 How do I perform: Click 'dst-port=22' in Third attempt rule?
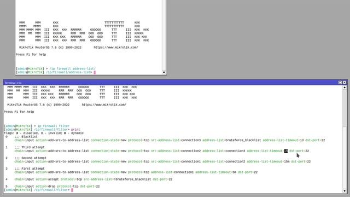tap(299, 151)
